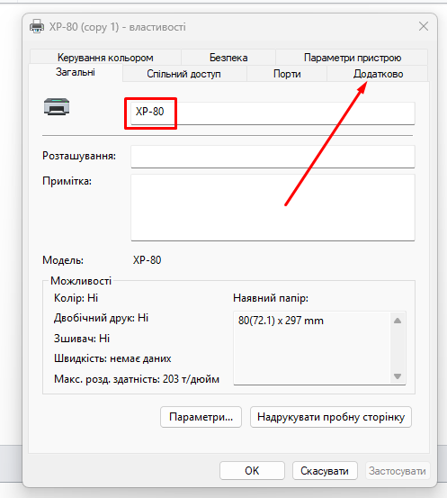Click the Застосувати button
The height and width of the screenshot is (498, 447).
tap(398, 470)
